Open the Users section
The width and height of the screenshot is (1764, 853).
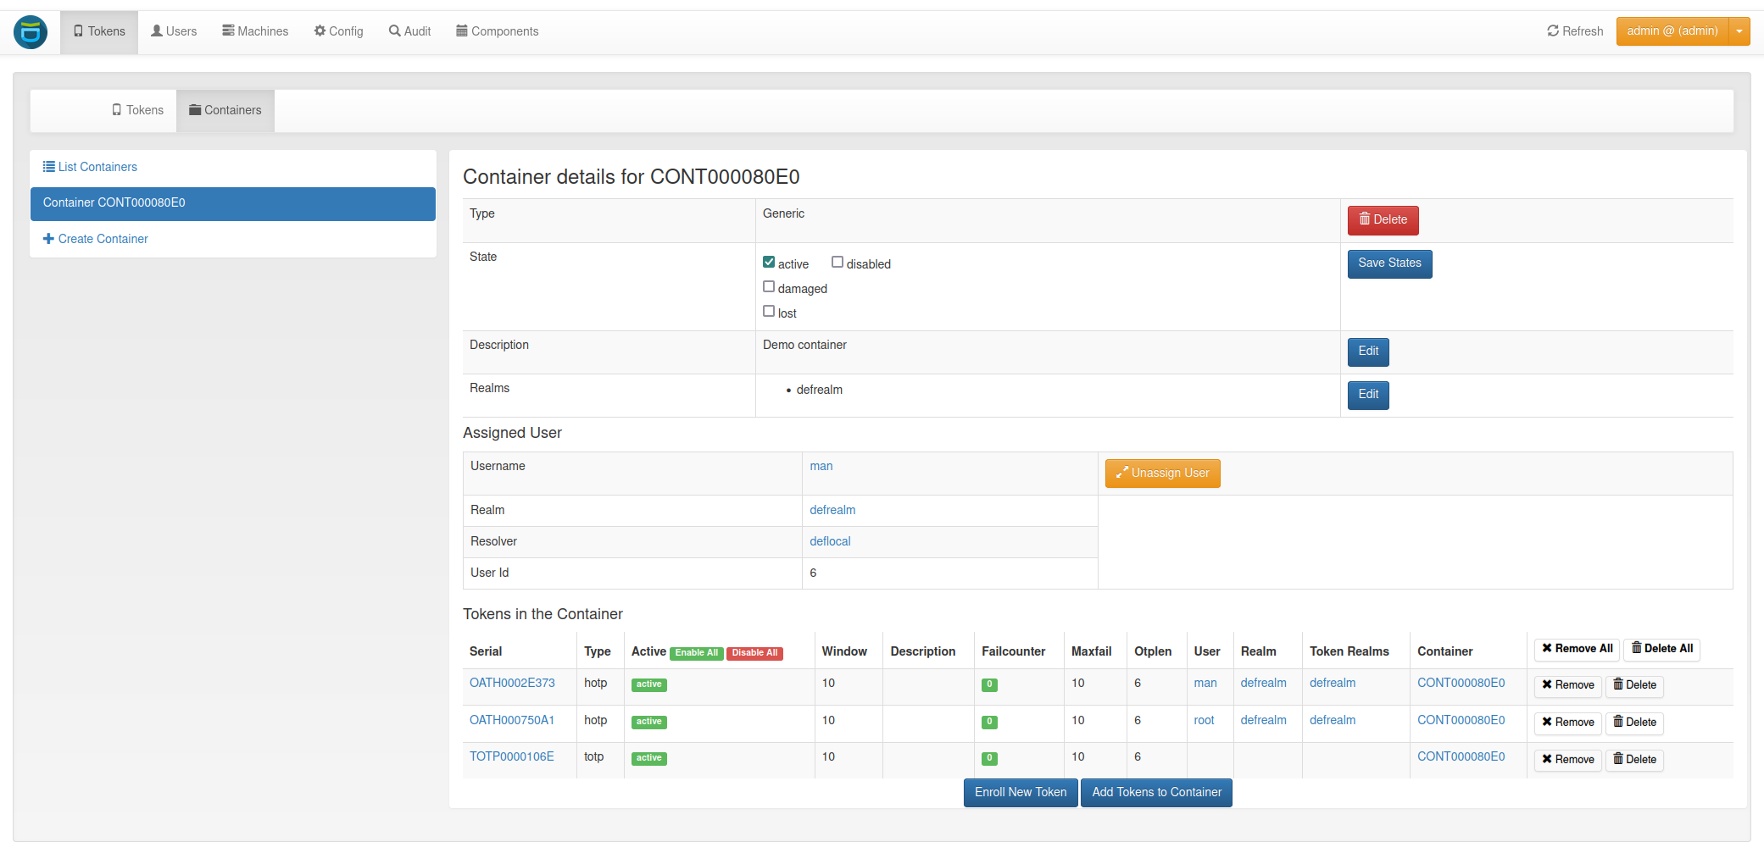[x=174, y=31]
